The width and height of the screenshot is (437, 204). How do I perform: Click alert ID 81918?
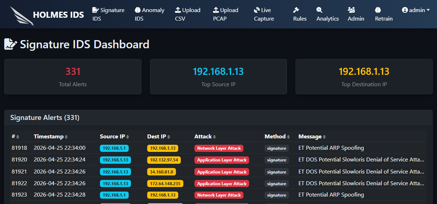coord(19,148)
